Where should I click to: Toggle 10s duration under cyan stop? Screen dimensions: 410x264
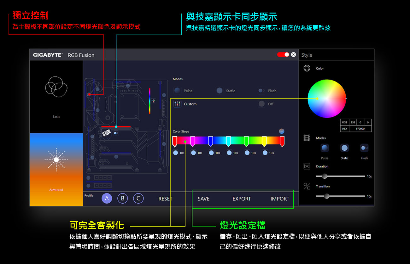tap(229, 153)
